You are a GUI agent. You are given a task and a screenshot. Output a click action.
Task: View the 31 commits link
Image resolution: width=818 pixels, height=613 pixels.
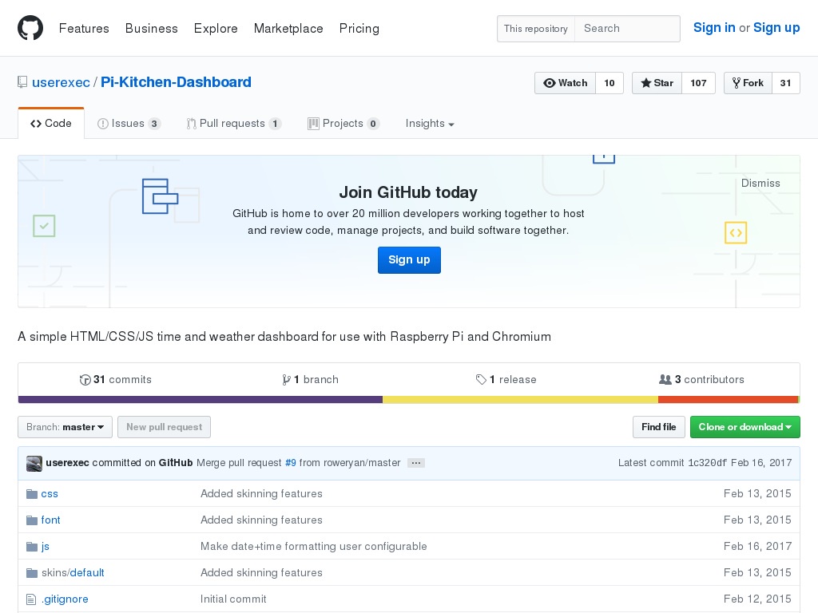point(115,379)
